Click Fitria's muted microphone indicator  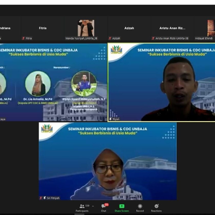click(24, 38)
